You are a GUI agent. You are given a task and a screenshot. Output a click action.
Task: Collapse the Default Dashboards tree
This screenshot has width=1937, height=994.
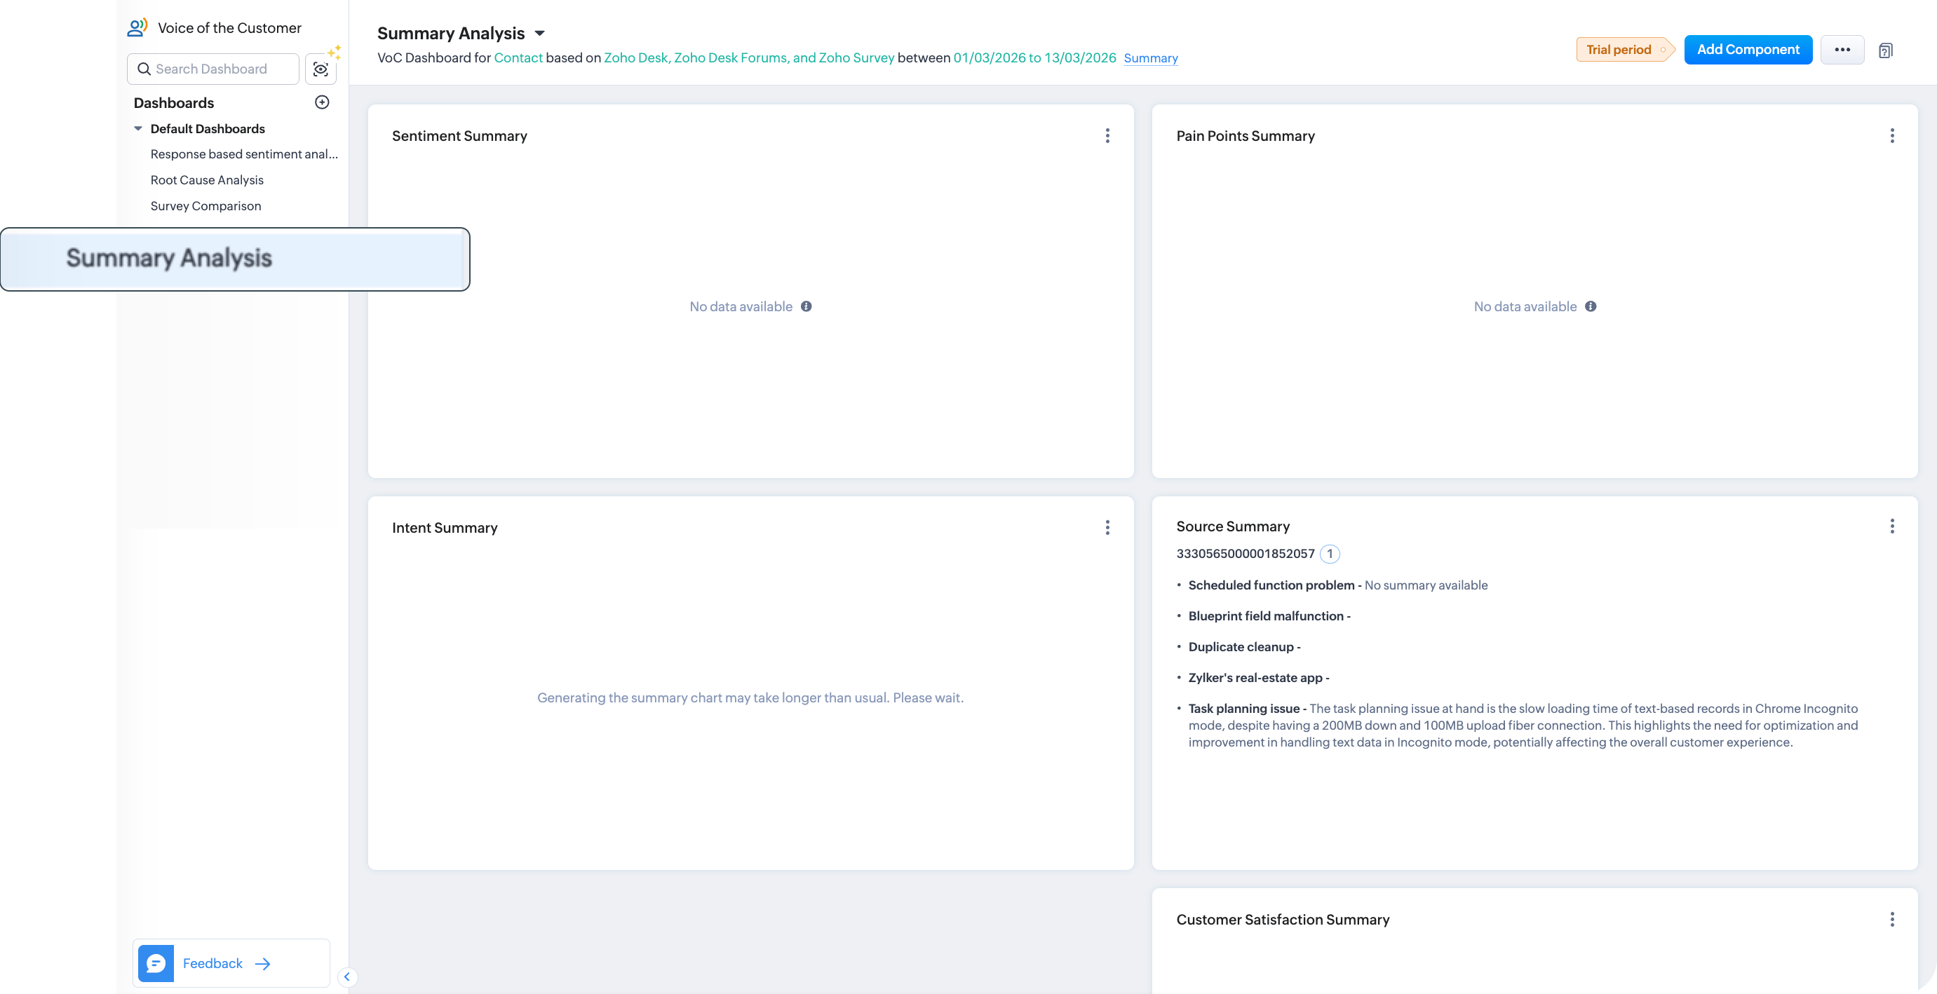138,128
